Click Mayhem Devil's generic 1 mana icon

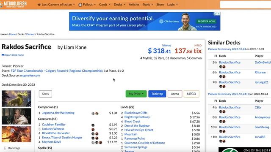(93, 143)
